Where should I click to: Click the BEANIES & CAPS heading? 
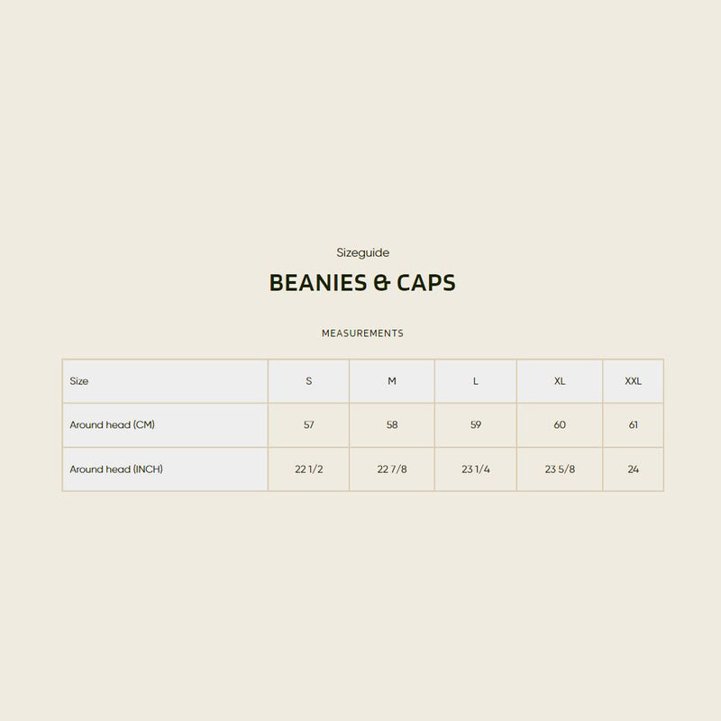point(362,283)
